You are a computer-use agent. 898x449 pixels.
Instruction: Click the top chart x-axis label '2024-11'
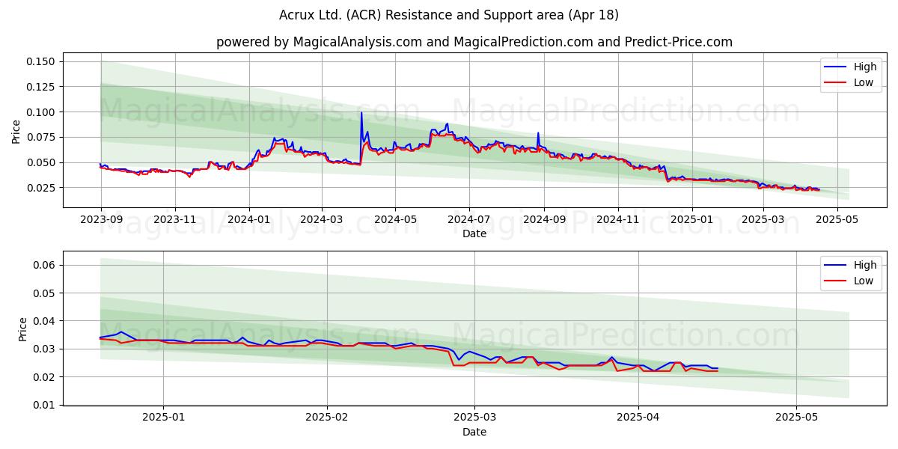(618, 219)
